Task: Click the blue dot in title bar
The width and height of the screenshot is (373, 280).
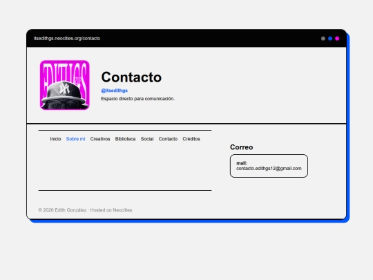Action: point(330,39)
